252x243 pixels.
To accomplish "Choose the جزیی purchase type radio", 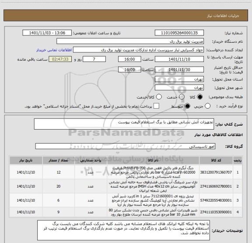I will tap(207, 106).
